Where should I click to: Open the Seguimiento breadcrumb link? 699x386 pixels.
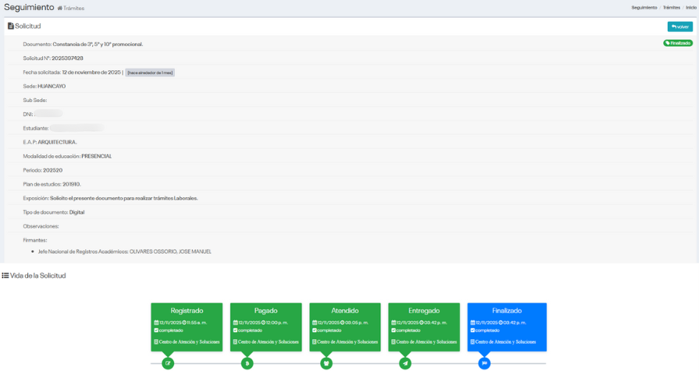(644, 8)
